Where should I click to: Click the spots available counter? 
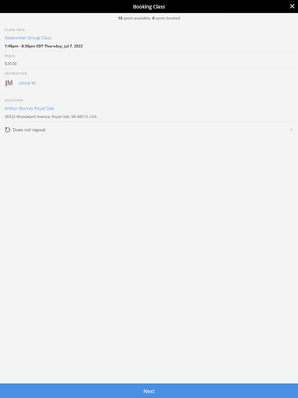pyautogui.click(x=134, y=18)
